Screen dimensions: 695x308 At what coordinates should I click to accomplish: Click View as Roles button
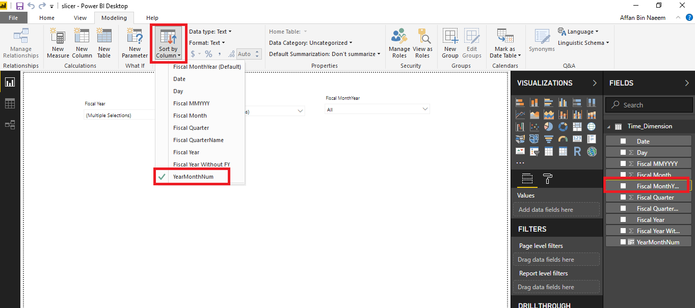pyautogui.click(x=422, y=43)
